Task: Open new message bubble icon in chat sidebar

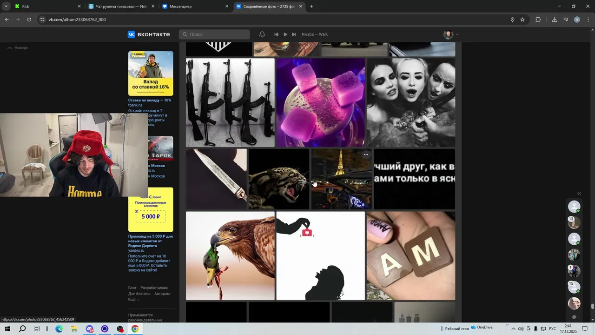Action: coord(574,317)
